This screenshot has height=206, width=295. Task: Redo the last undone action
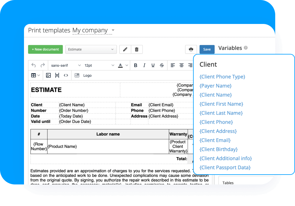pos(43,65)
